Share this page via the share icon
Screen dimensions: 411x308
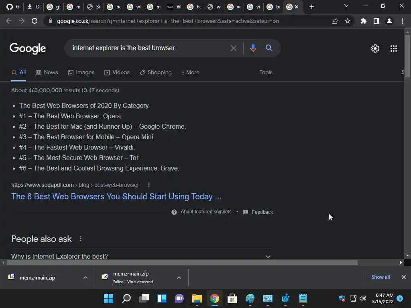pos(334,21)
